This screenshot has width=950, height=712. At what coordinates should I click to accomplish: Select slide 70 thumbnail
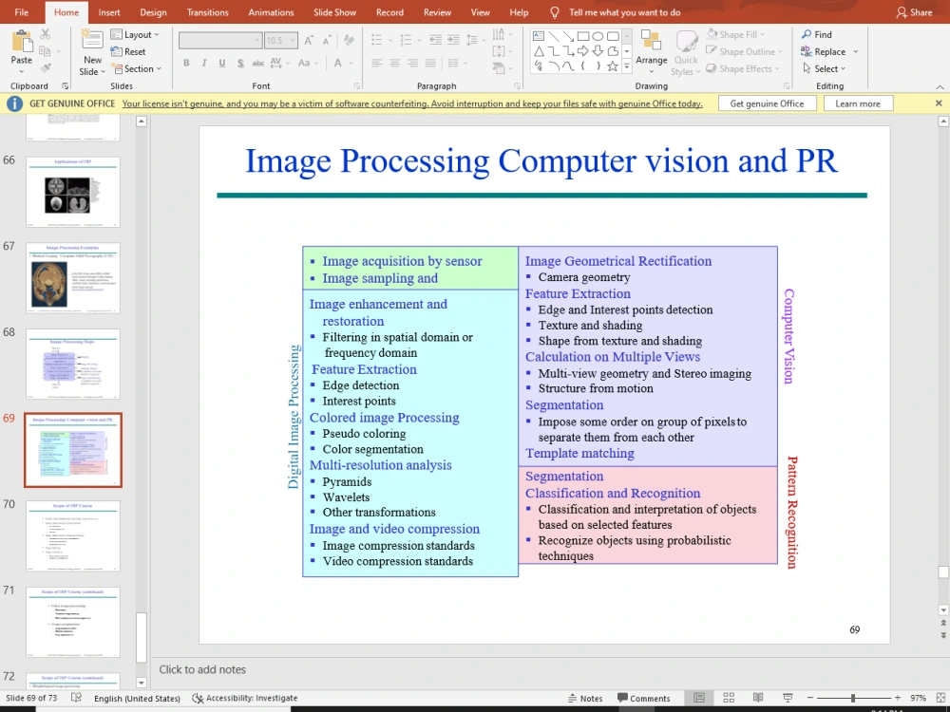coord(73,535)
